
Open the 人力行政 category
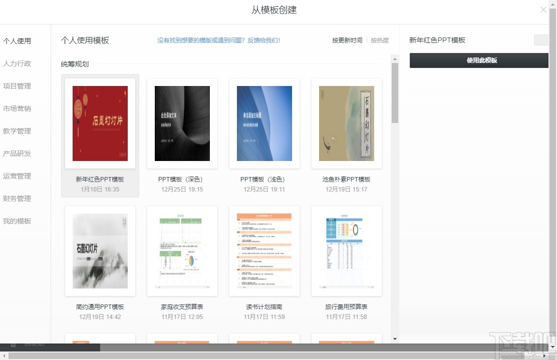coord(17,63)
